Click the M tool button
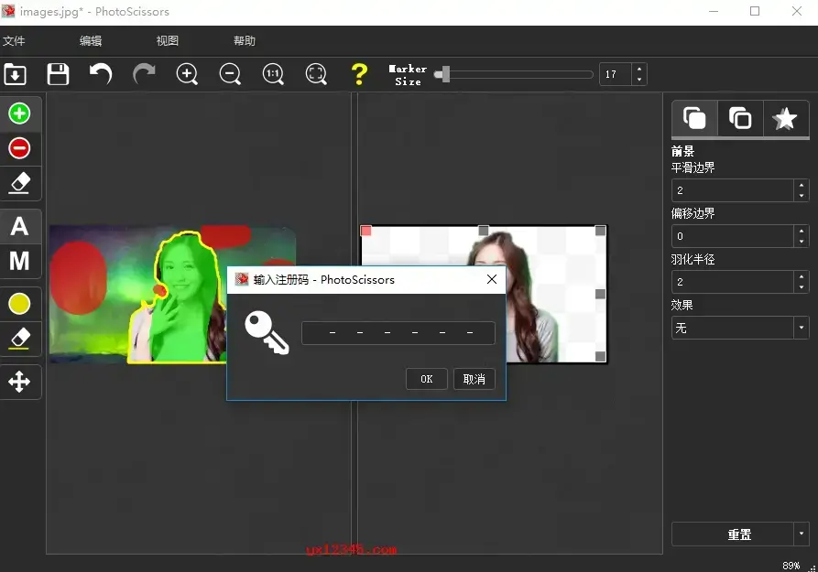This screenshot has width=818, height=572. tap(19, 261)
